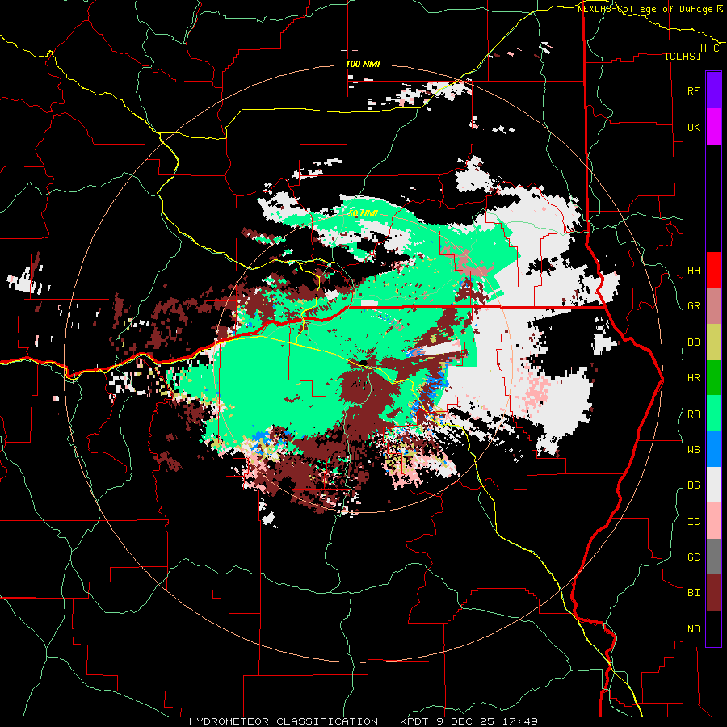Click the 50 NMI range ring label
Viewport: 727px width, 727px height.
pyautogui.click(x=363, y=213)
